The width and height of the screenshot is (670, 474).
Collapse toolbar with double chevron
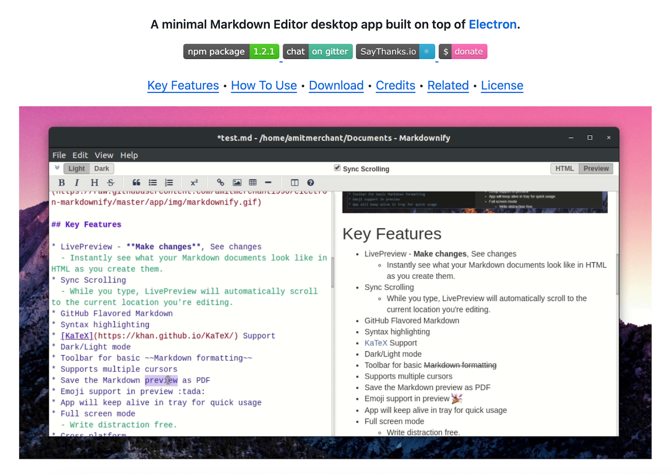click(x=57, y=168)
